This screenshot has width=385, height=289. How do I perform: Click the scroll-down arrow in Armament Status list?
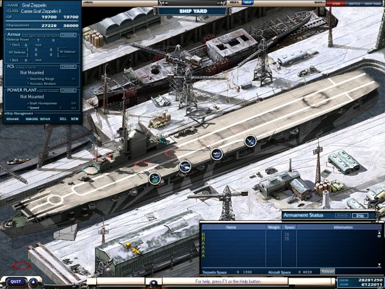(380, 265)
